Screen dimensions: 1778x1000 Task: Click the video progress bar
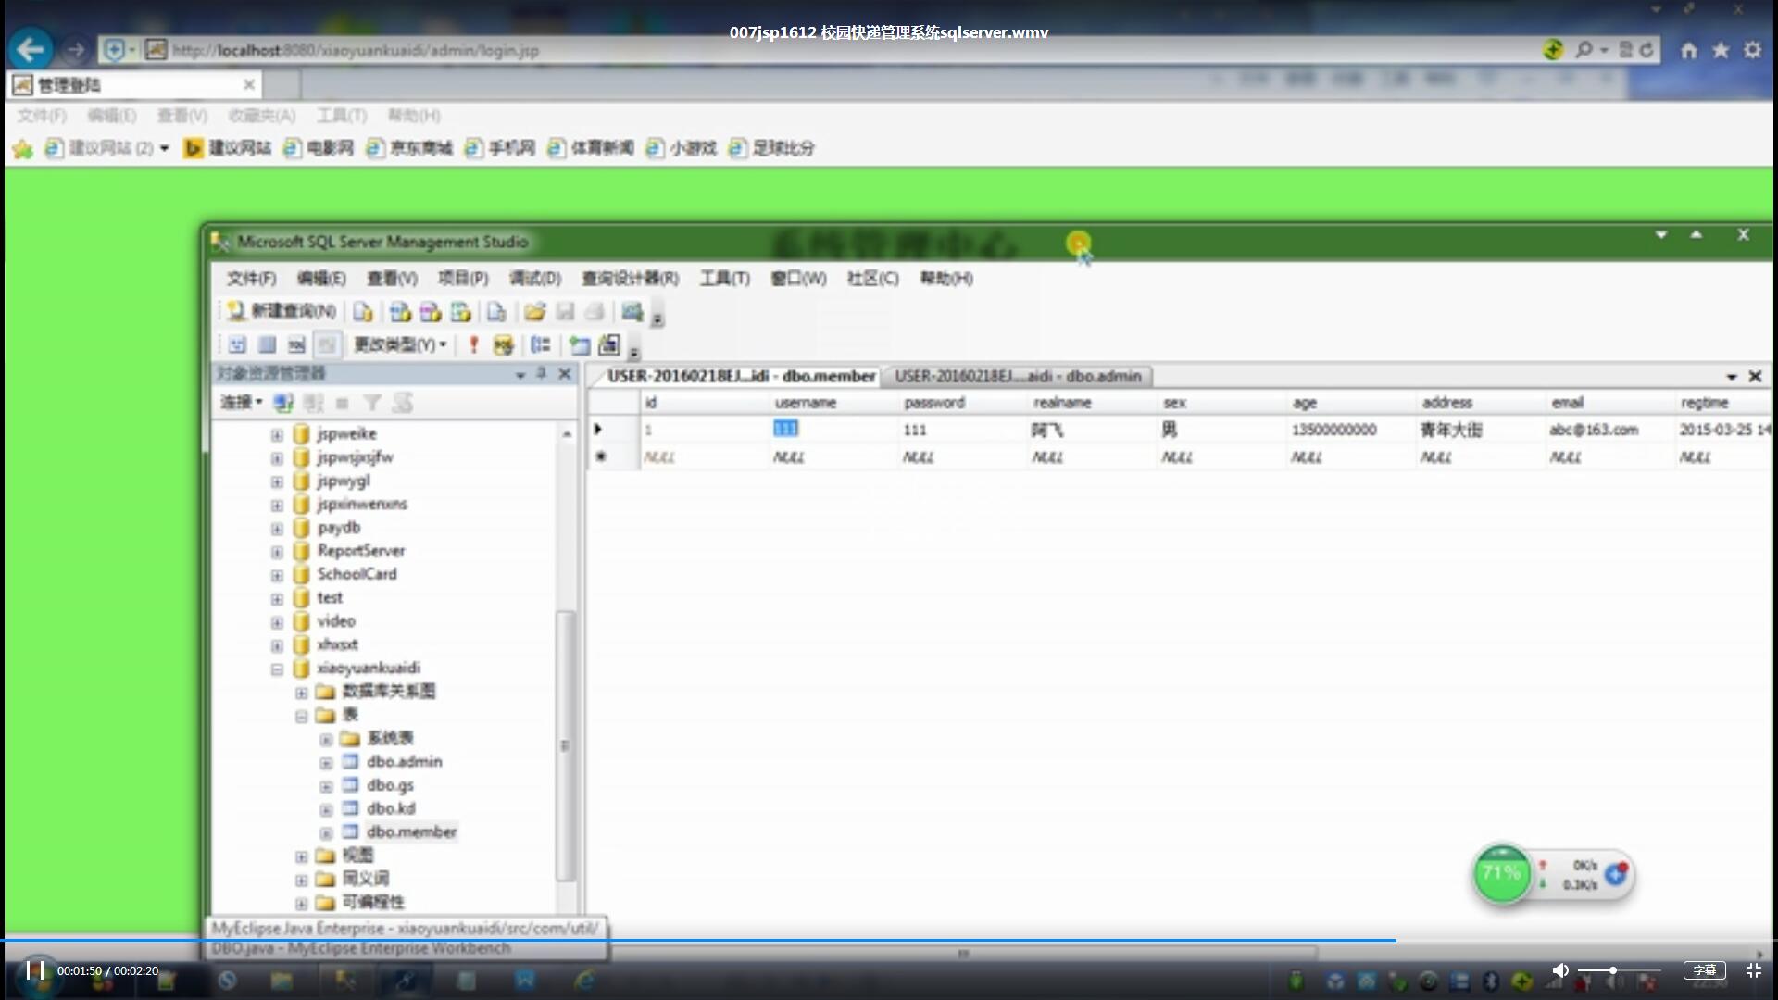pos(889,940)
